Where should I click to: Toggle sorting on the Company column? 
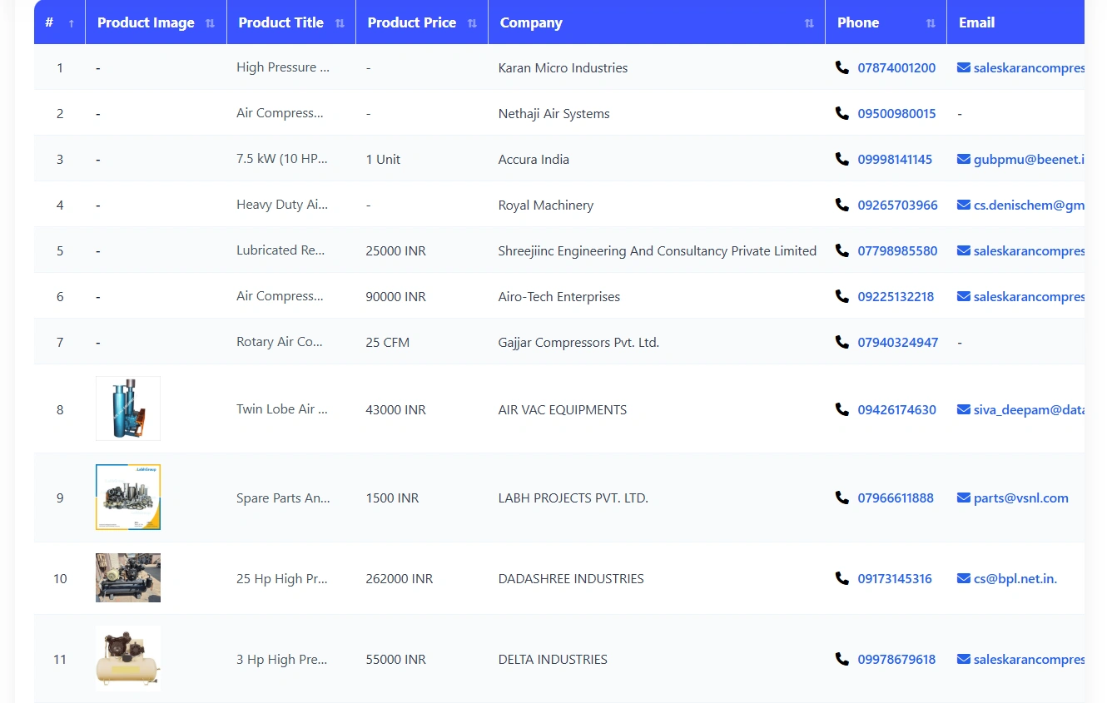pyautogui.click(x=807, y=22)
